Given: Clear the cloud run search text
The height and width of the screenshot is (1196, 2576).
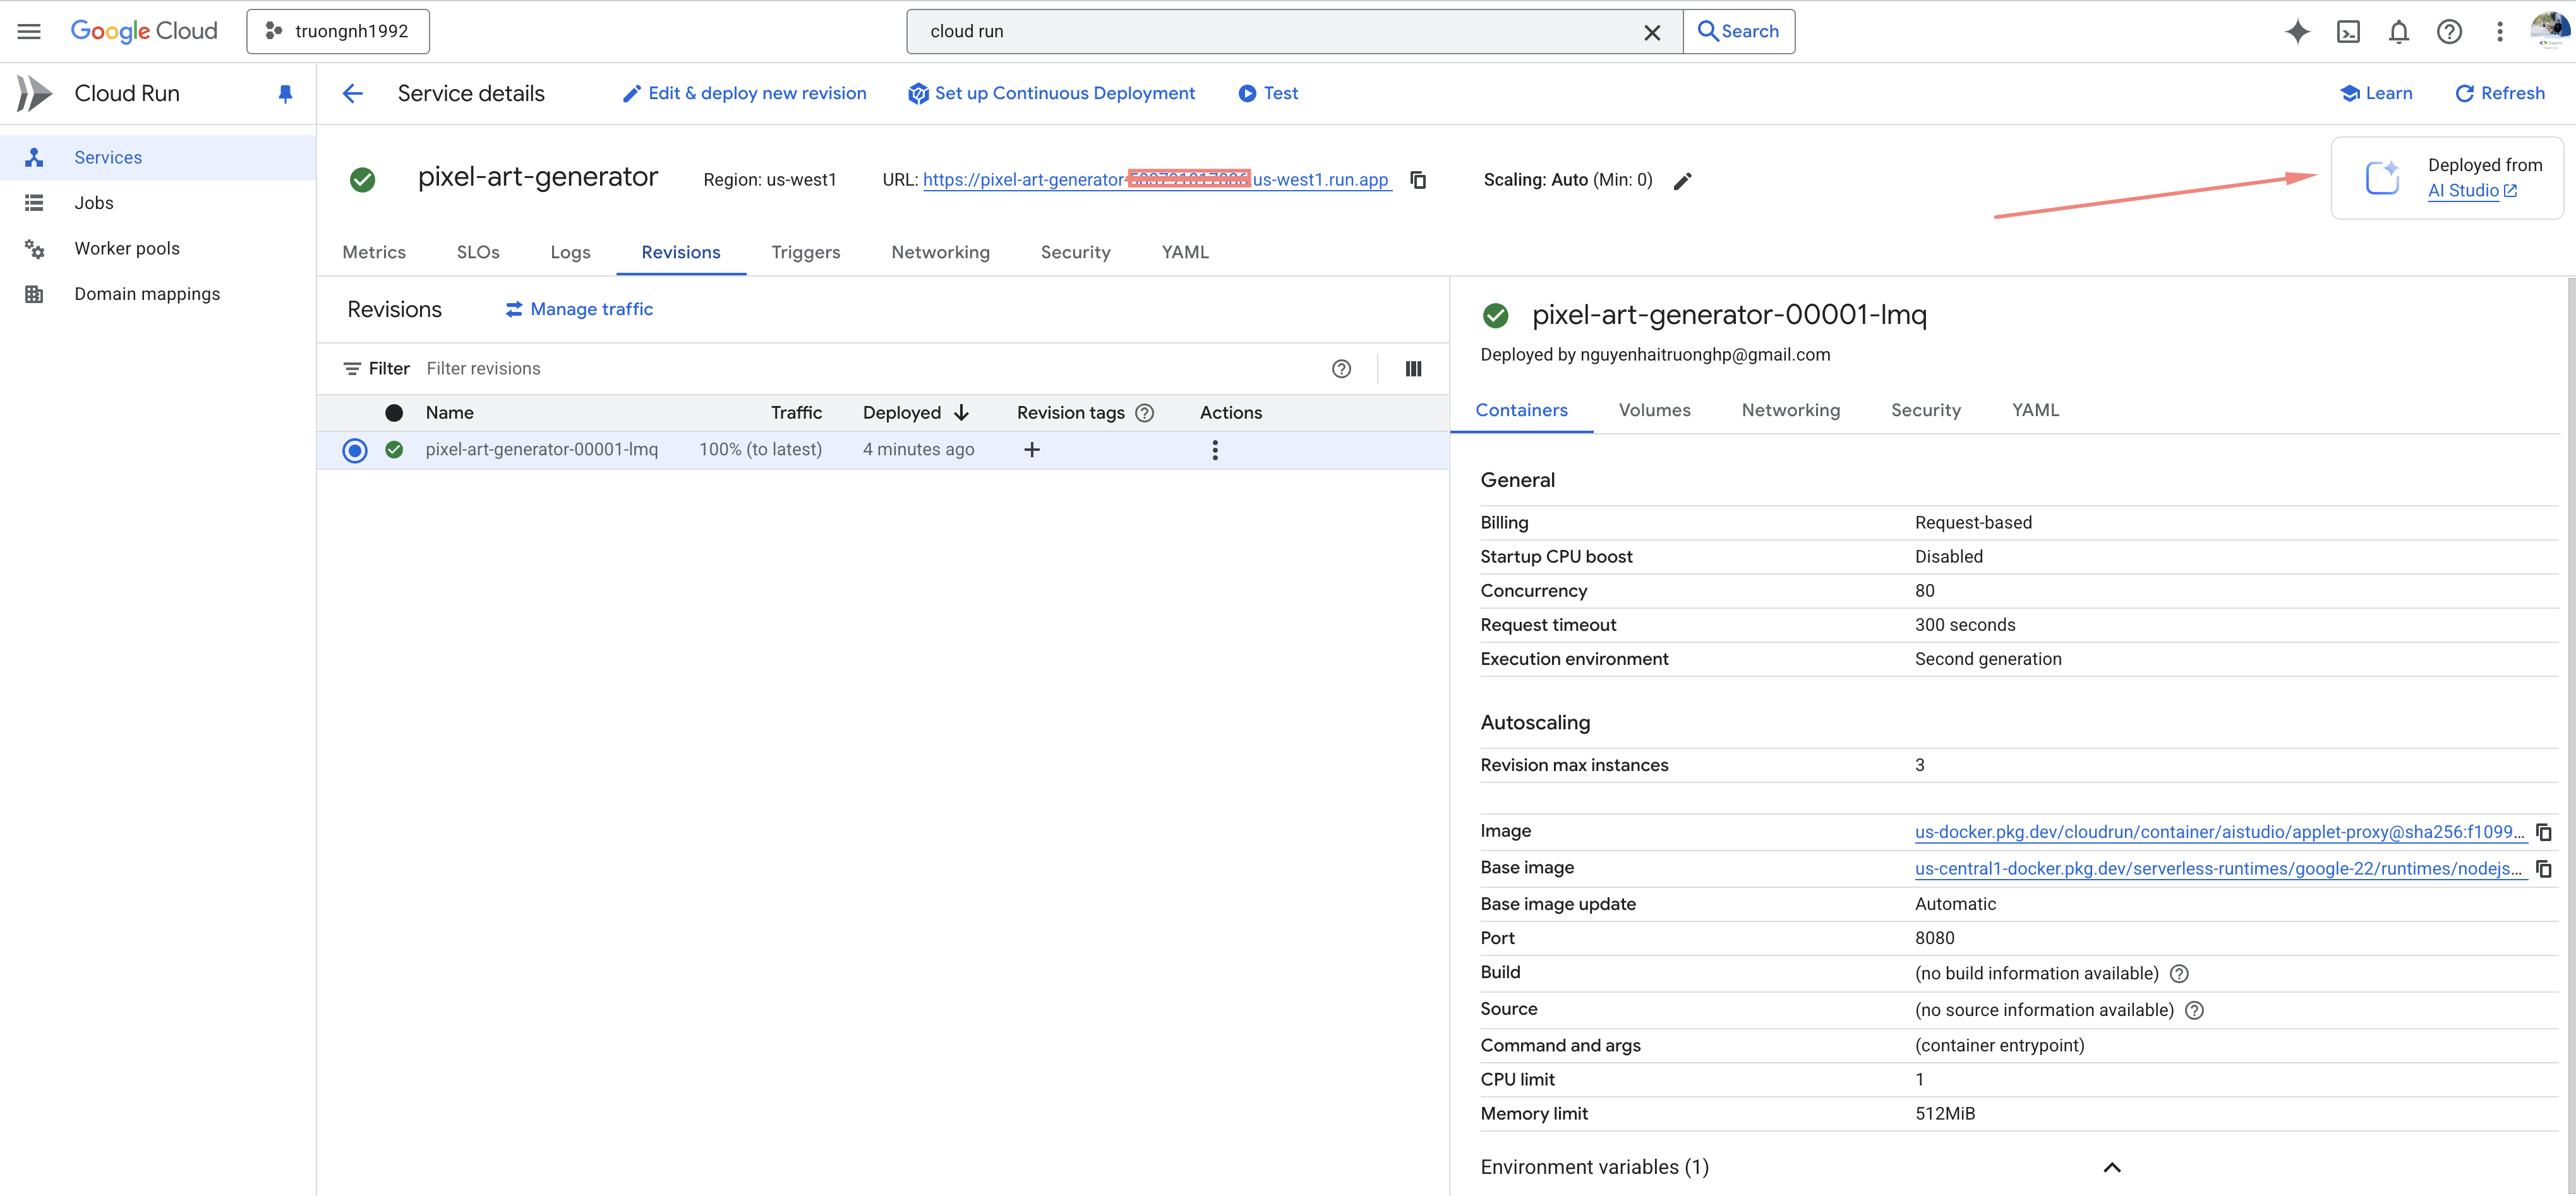Looking at the screenshot, I should (x=1652, y=32).
